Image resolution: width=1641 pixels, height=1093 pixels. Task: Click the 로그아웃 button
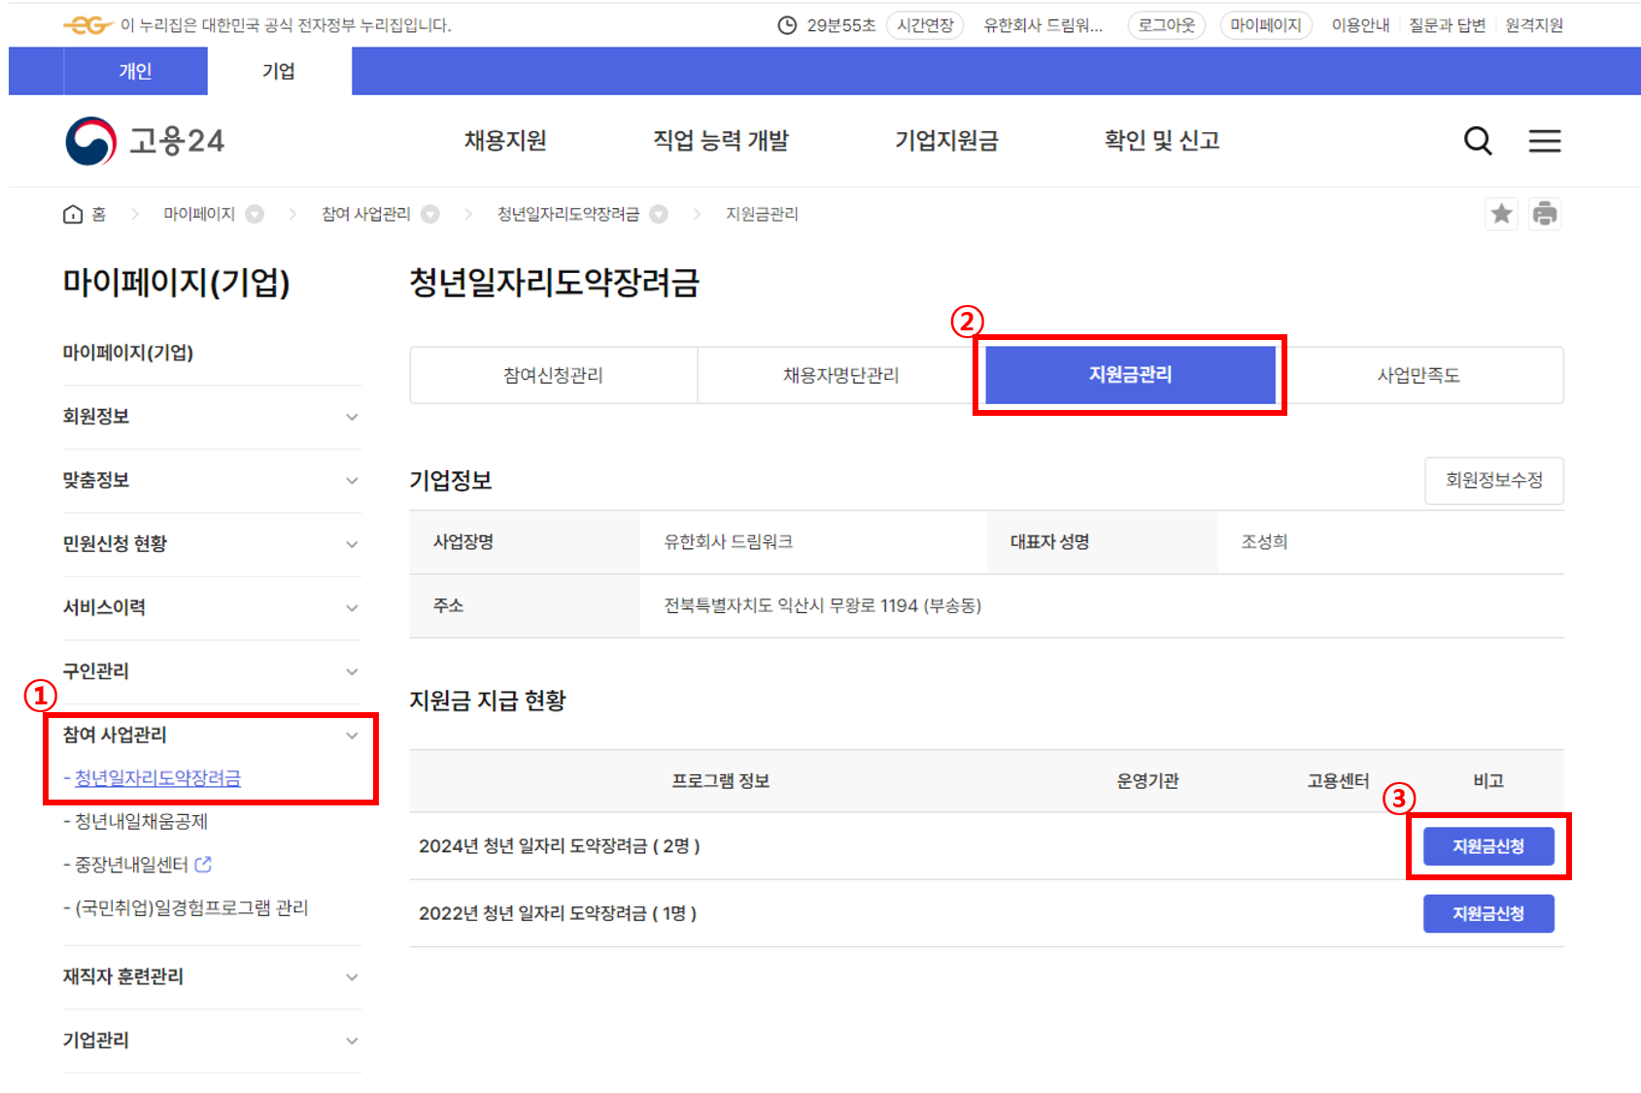1167,25
